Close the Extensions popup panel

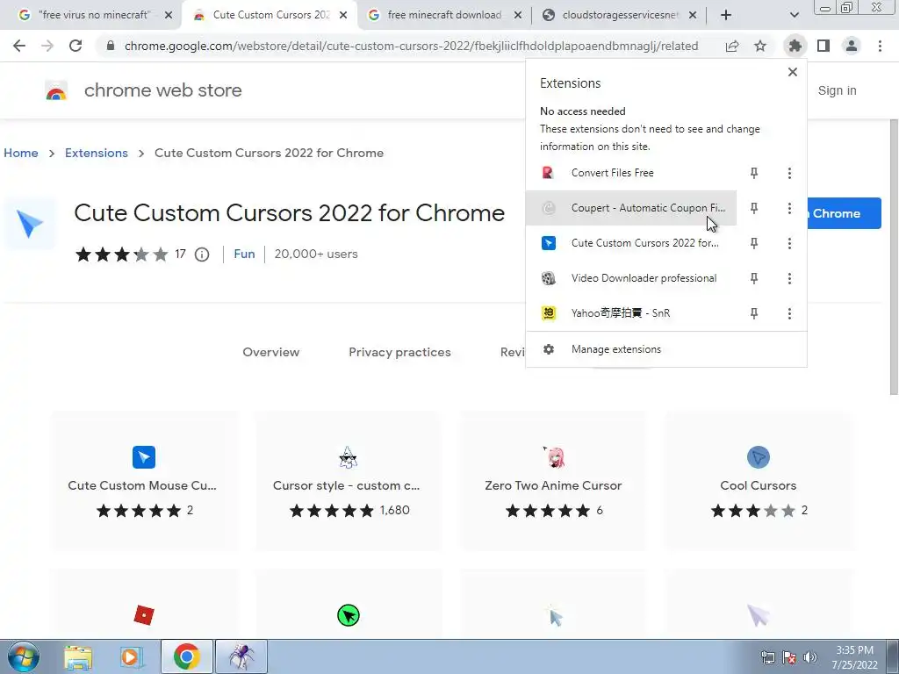[x=793, y=72]
